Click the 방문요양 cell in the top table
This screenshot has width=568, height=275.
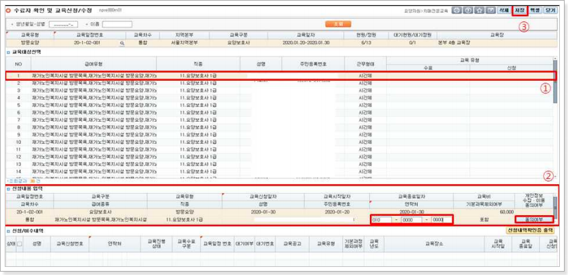[30, 42]
